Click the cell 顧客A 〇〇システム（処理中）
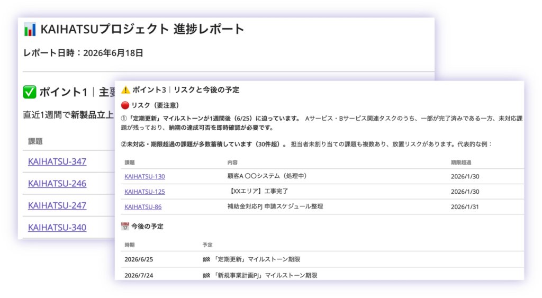Image resolution: width=542 pixels, height=298 pixels. coord(267,176)
